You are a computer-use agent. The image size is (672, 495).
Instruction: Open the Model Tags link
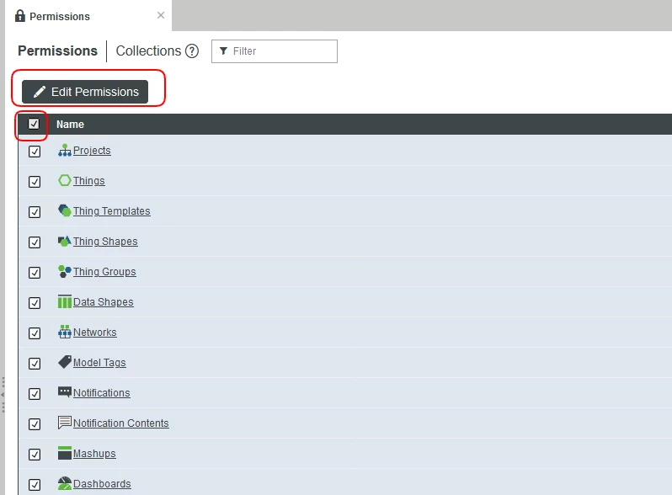pyautogui.click(x=99, y=363)
